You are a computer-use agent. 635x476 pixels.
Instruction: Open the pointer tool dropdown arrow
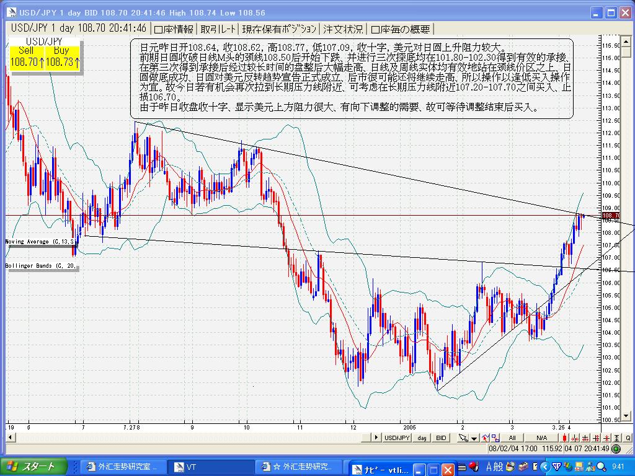pyautogui.click(x=474, y=438)
